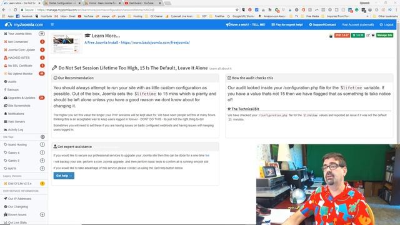Open the Hosting bookmarks folder
This screenshot has width=400, height=225.
pos(136,16)
